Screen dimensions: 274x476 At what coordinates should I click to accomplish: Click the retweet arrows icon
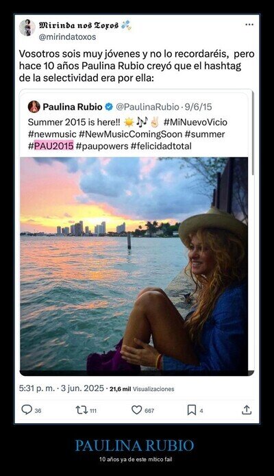pos(81,410)
